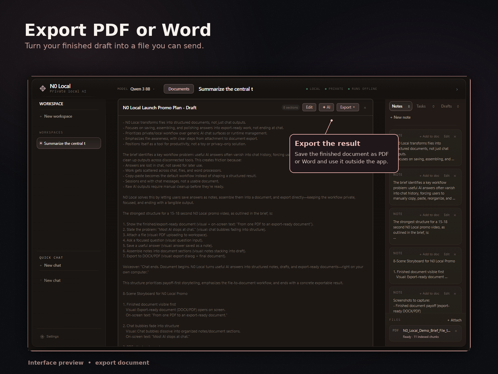498x374 pixels.
Task: Open N0_Local_Demo_Brief_File PDF entry
Action: click(x=425, y=333)
